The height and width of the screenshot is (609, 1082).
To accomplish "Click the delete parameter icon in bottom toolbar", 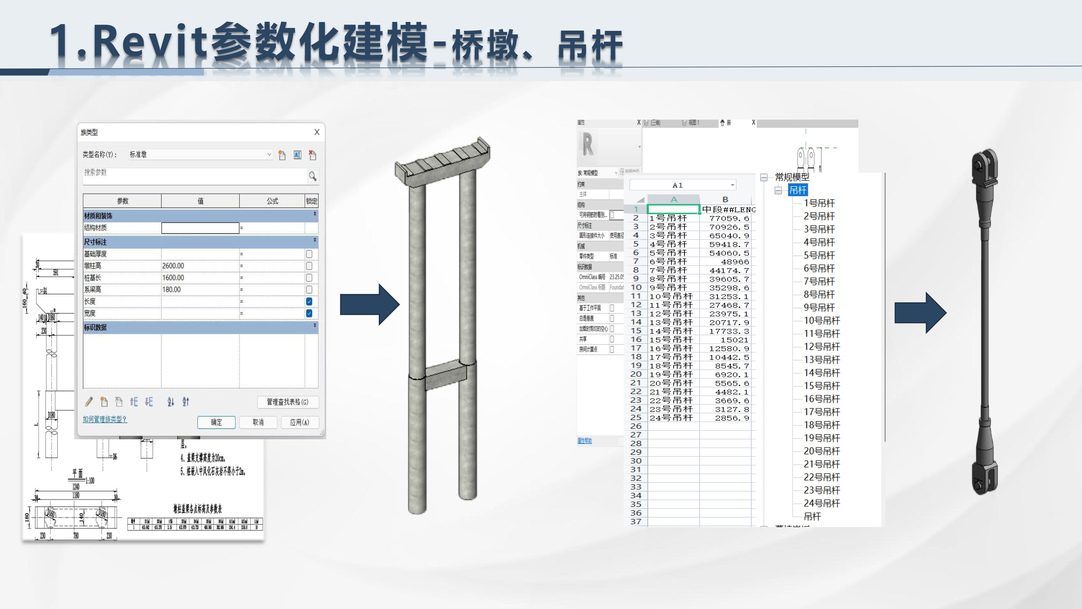I will pyautogui.click(x=119, y=402).
